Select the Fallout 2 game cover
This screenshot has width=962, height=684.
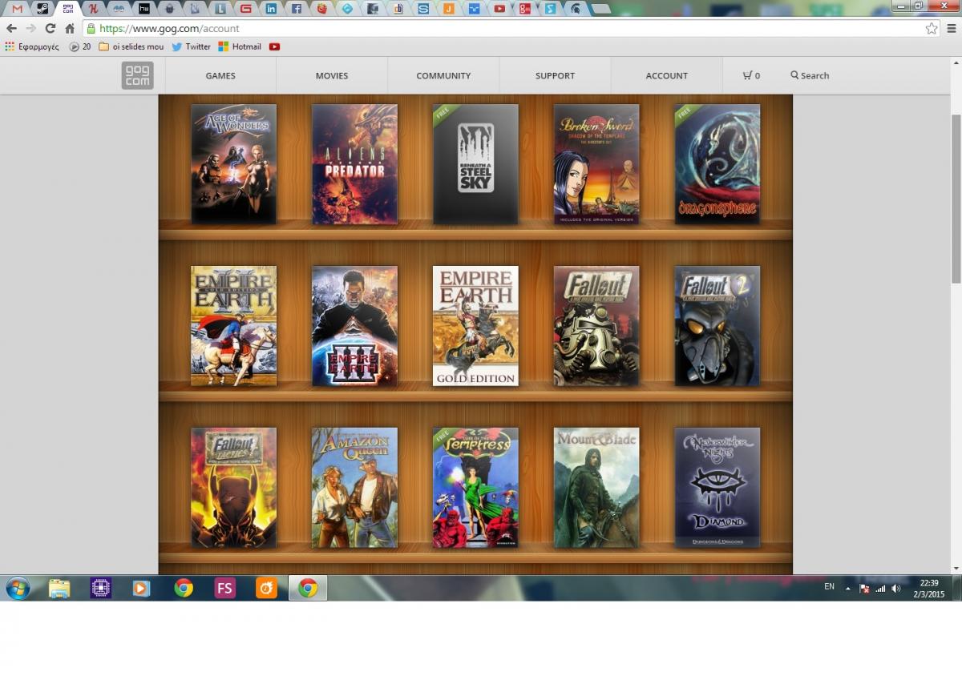(x=717, y=326)
